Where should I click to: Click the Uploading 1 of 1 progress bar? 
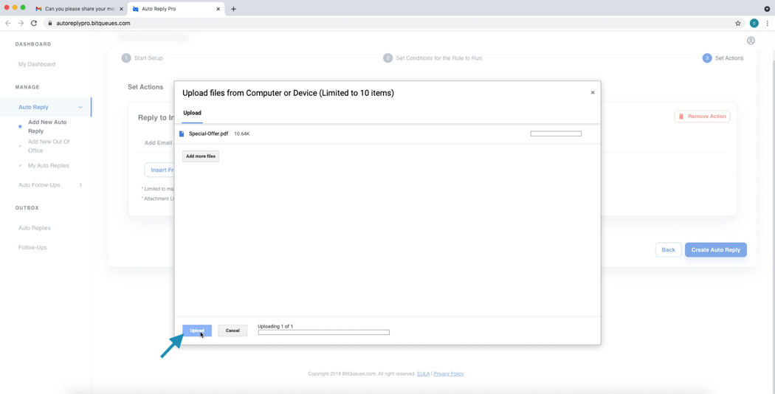[x=324, y=332]
